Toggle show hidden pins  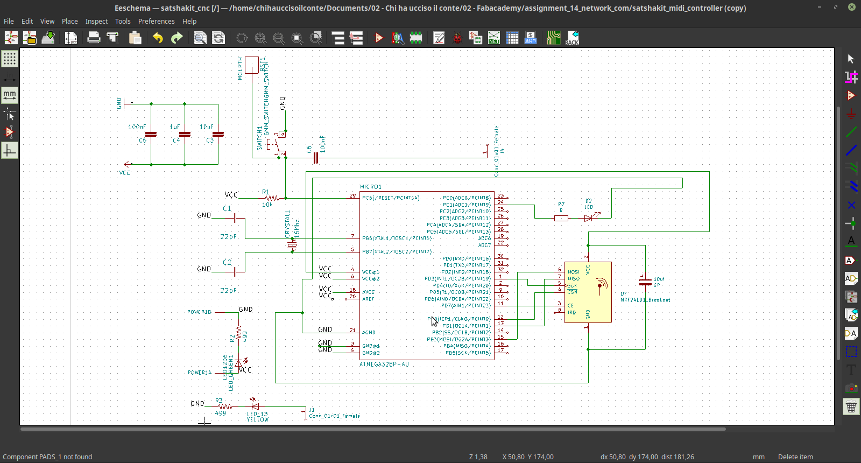pos(10,132)
